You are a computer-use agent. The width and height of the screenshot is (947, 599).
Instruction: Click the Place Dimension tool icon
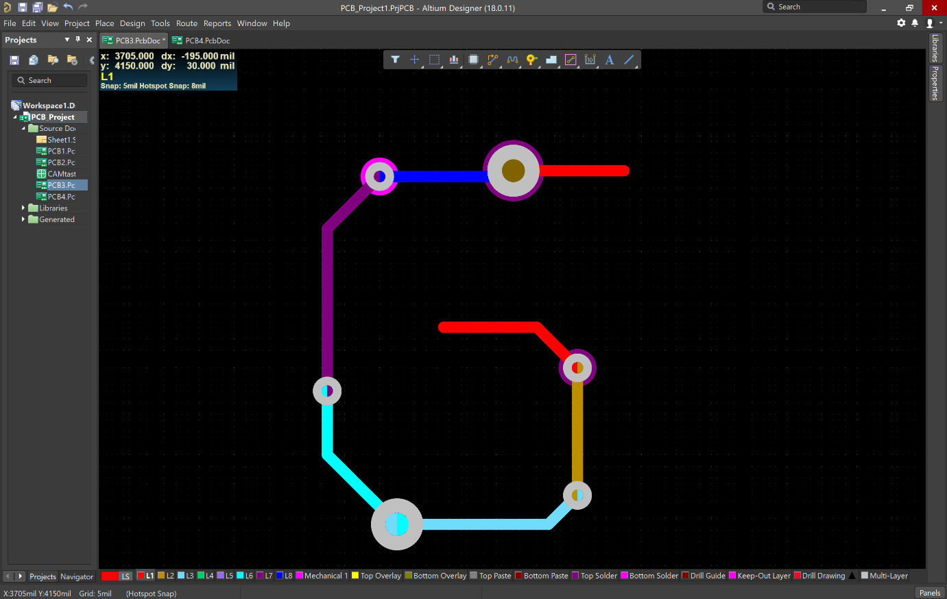point(590,60)
